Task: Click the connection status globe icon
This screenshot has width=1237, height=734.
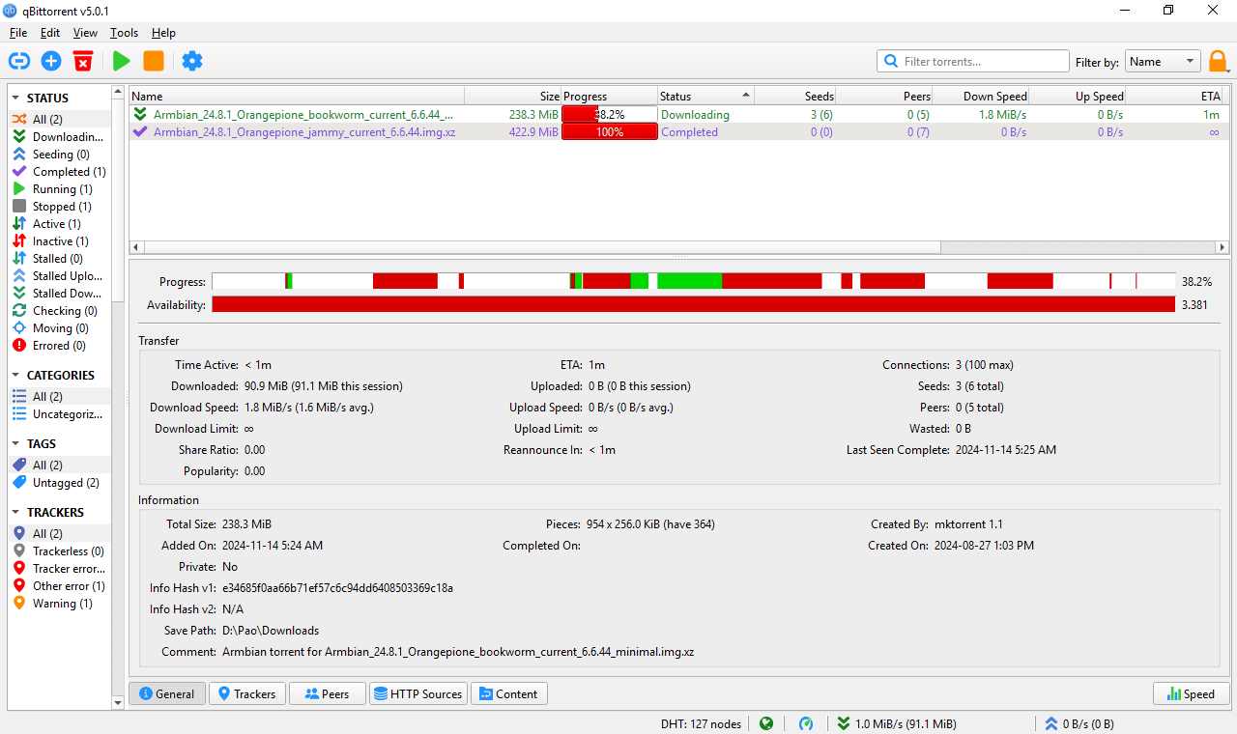Action: (x=766, y=723)
